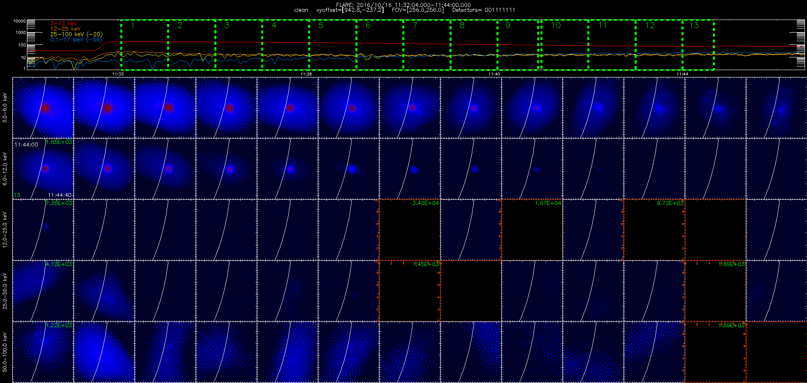
Task: Click the 1.69E+03 value text
Action: pos(732,264)
